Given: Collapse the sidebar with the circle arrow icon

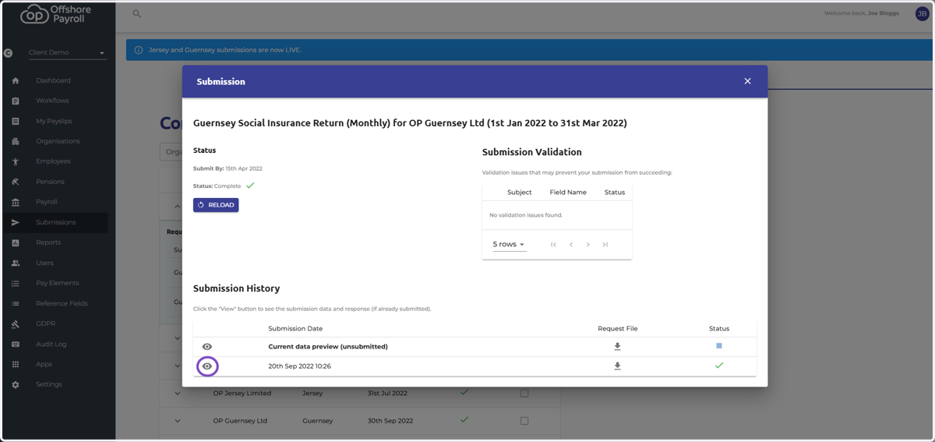Looking at the screenshot, I should tap(8, 53).
